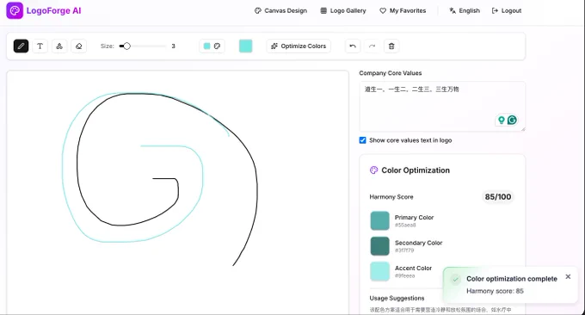Screen dimensions: 585x315
Task: Undo the last stroke
Action: pyautogui.click(x=353, y=46)
